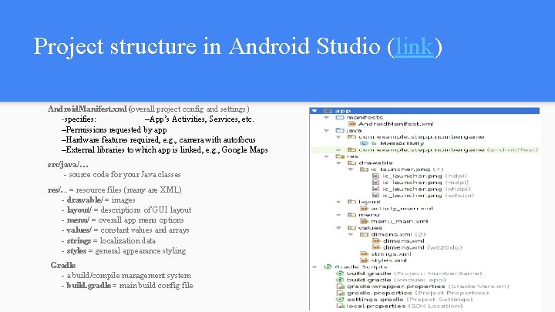The image size is (555, 312).
Task: Click the ic_launcher.png (hdpi) image icon
Action: (x=376, y=176)
